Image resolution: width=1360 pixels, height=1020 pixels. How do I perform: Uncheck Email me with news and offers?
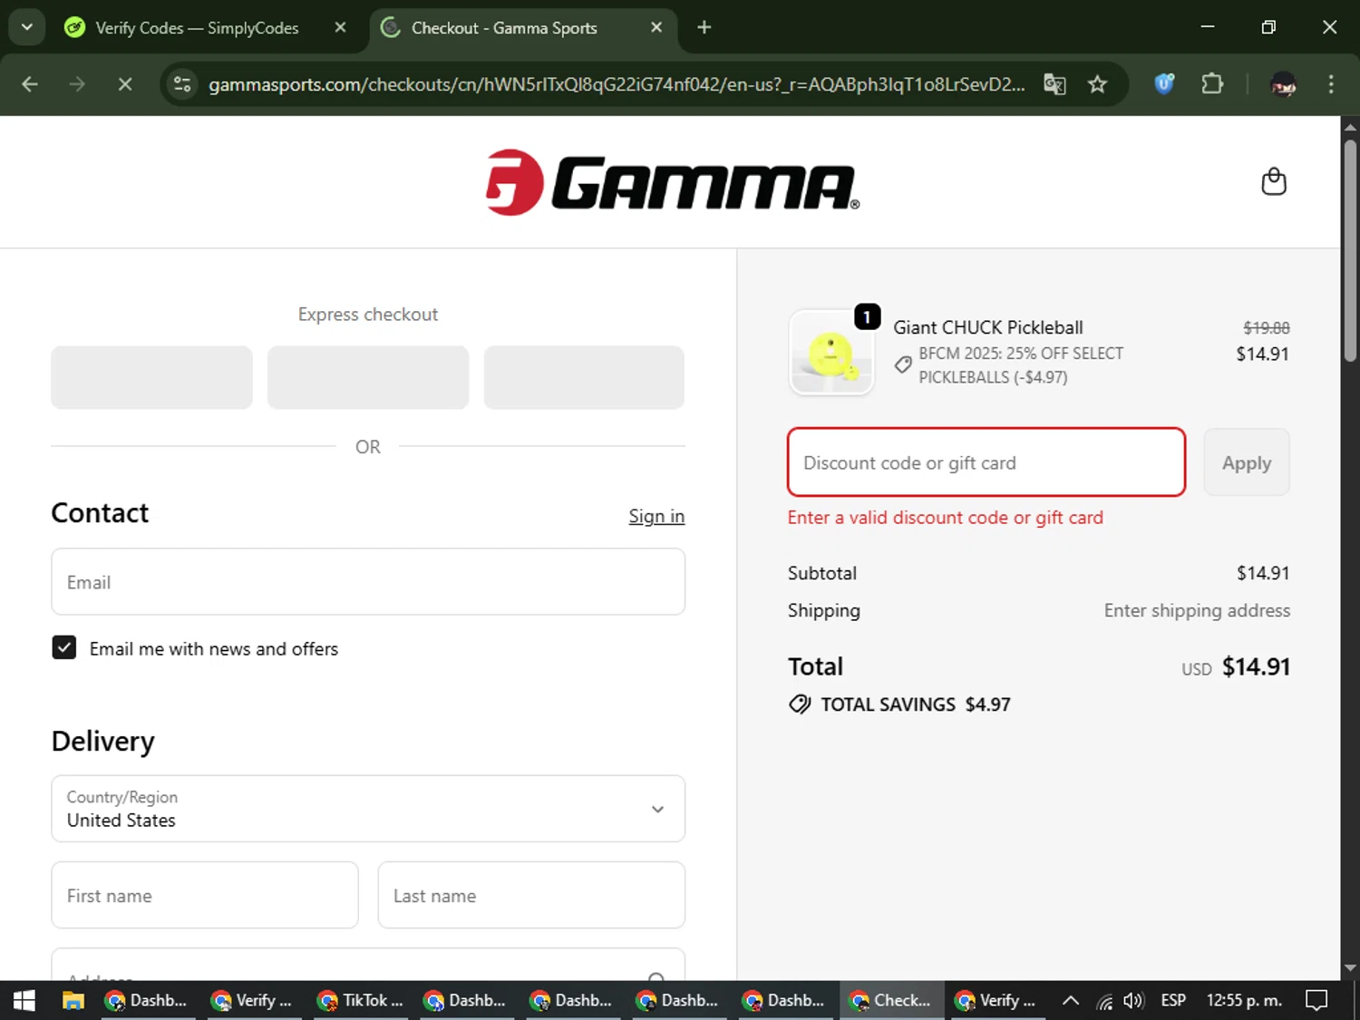(64, 647)
